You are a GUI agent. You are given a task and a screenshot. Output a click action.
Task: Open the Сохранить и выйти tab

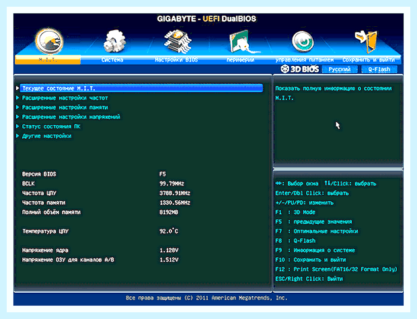pyautogui.click(x=369, y=60)
